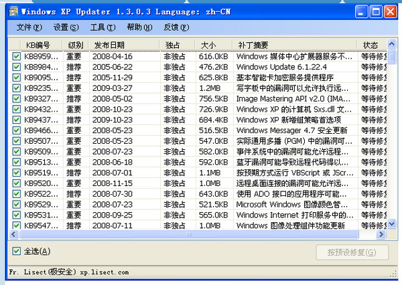Open the 反馈(F) menu

pos(176,27)
